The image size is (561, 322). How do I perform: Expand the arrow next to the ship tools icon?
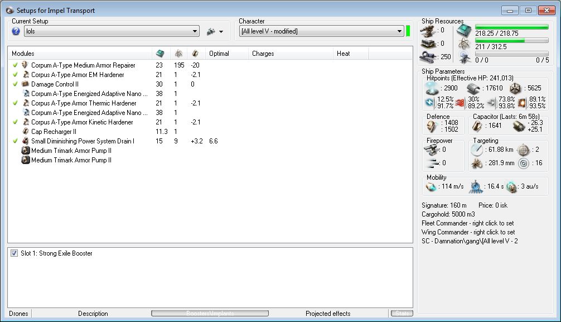coord(221,31)
